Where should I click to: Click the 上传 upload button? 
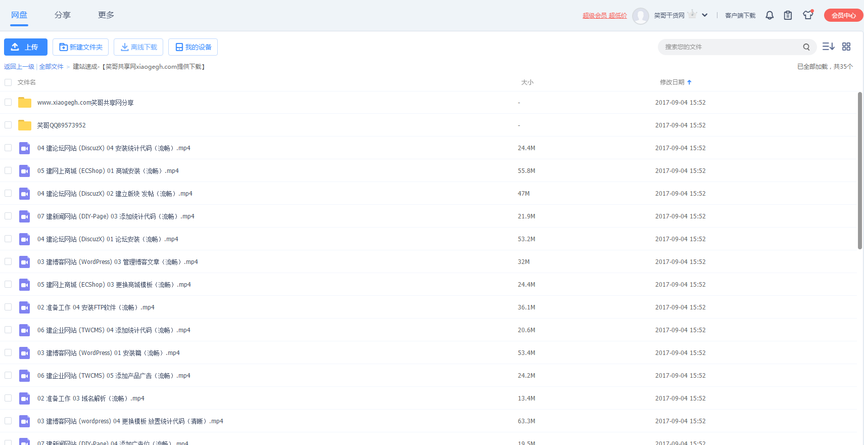(x=26, y=47)
